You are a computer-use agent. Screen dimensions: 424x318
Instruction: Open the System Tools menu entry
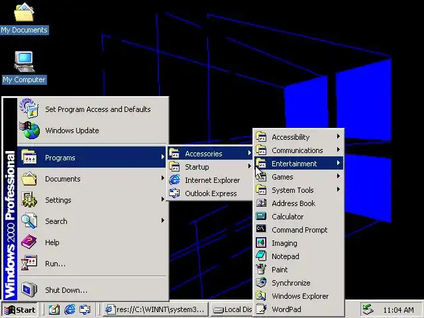pos(299,190)
